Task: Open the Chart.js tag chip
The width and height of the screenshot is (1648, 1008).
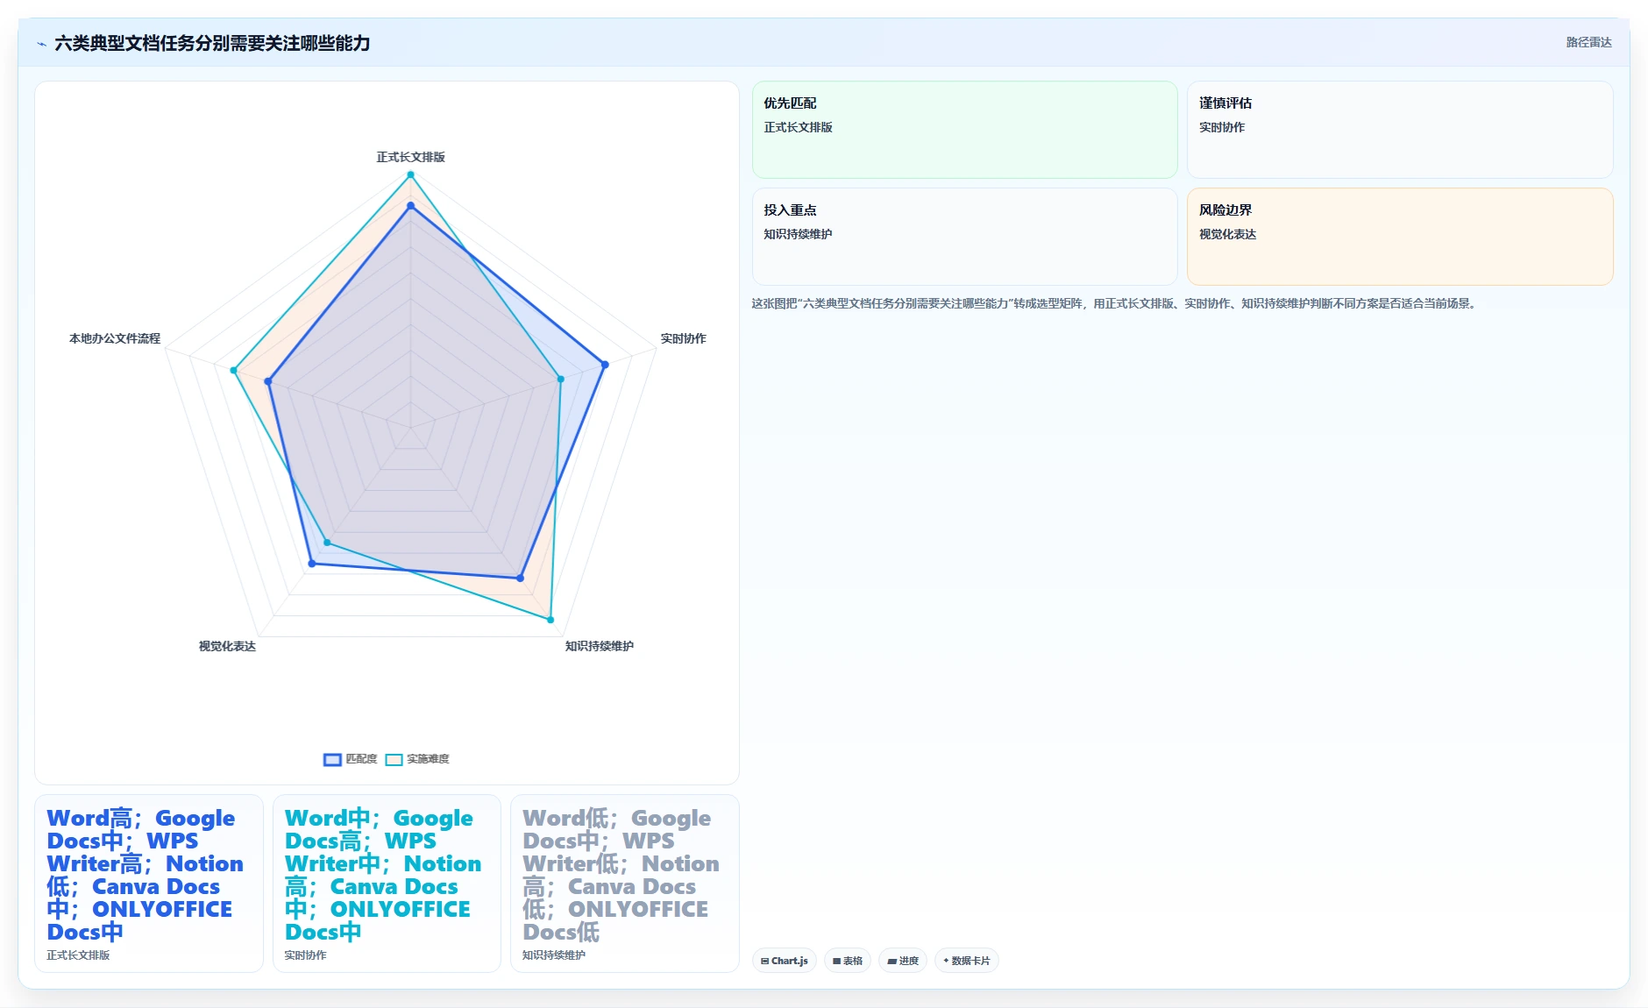Action: (785, 961)
